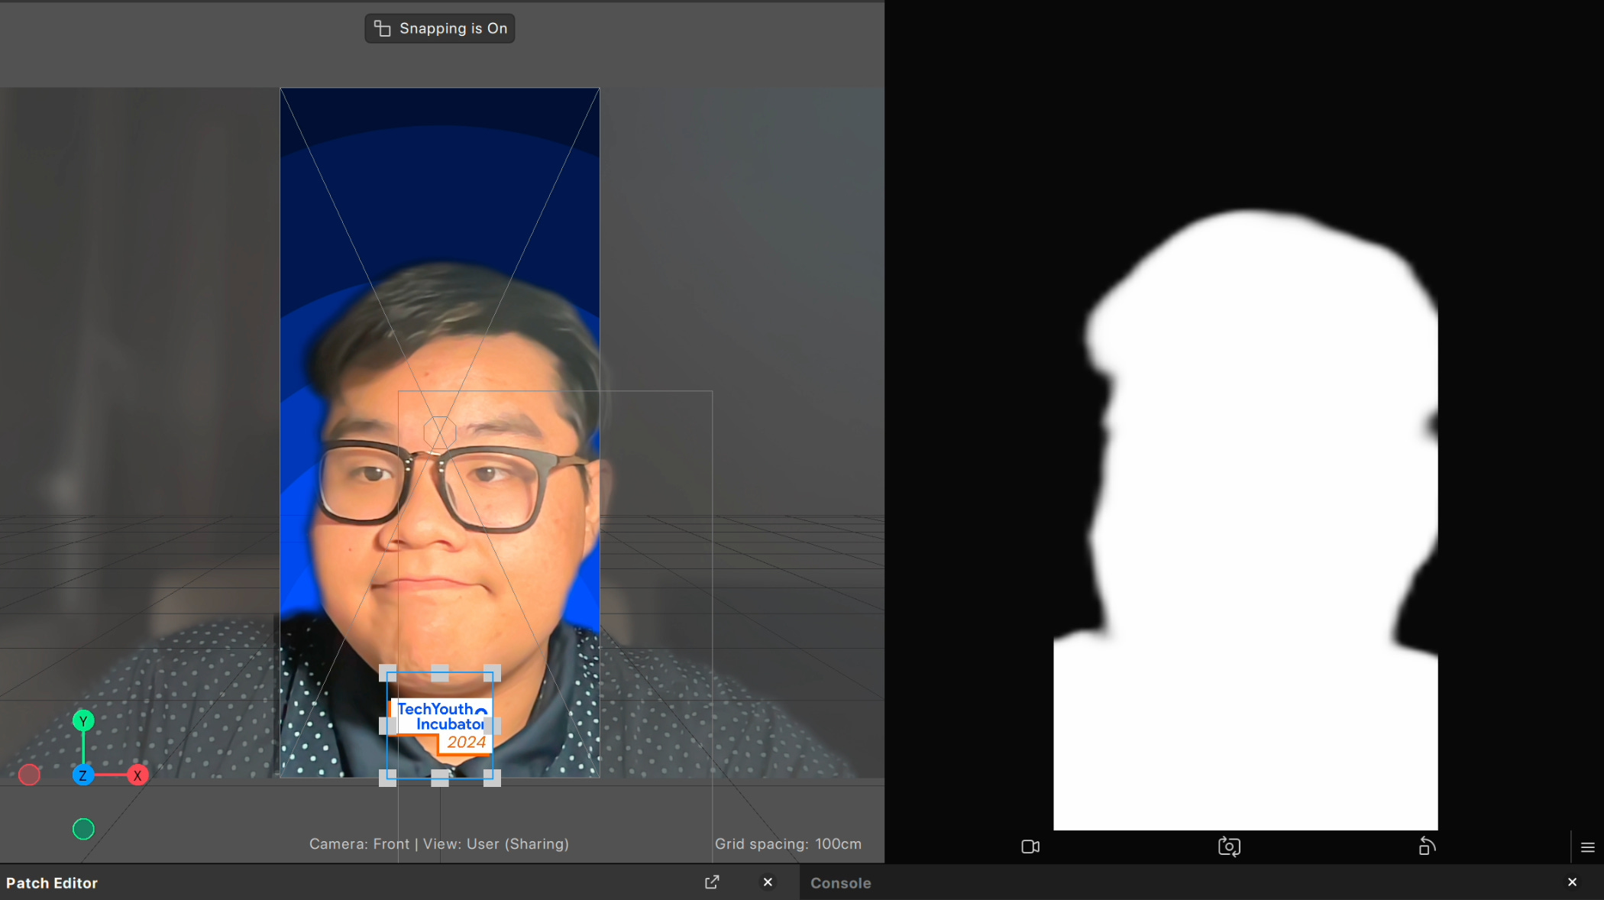Click the Z axis gizmo handle
1604x900 pixels.
point(83,775)
